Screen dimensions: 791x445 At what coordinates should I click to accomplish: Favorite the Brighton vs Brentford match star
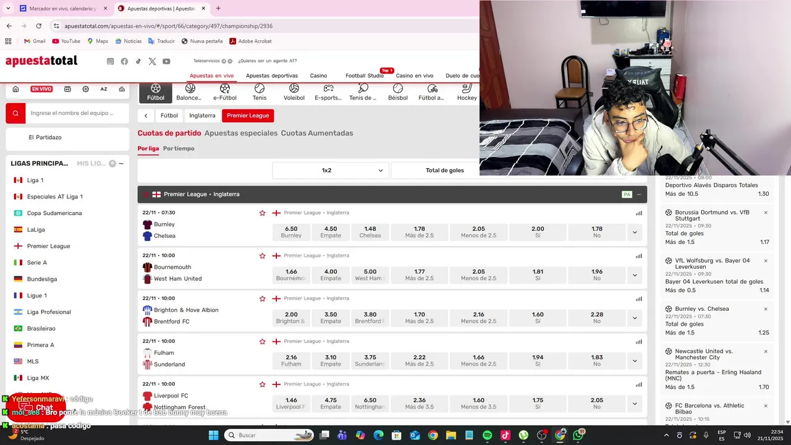[x=262, y=299]
